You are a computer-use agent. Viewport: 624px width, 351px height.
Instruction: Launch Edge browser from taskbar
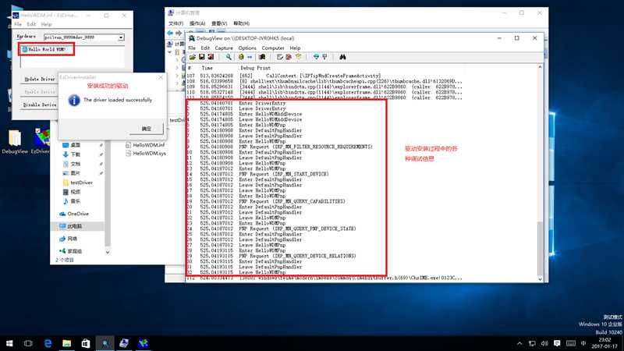pos(48,343)
